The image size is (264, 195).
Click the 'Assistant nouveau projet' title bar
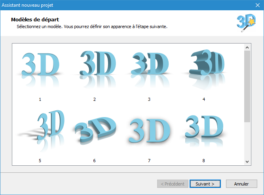pyautogui.click(x=119, y=5)
